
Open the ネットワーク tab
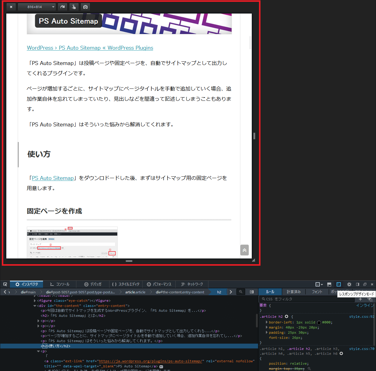(x=192, y=284)
